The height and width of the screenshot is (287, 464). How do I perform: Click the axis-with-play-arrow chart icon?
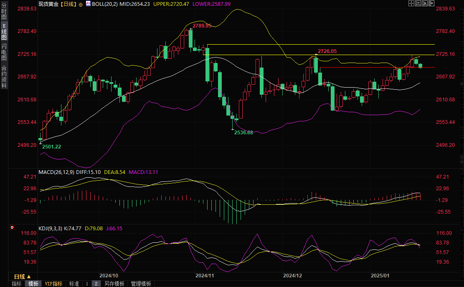(425, 3)
